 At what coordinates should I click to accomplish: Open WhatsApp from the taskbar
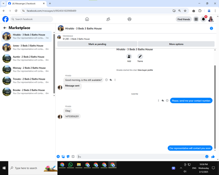(x=71, y=165)
